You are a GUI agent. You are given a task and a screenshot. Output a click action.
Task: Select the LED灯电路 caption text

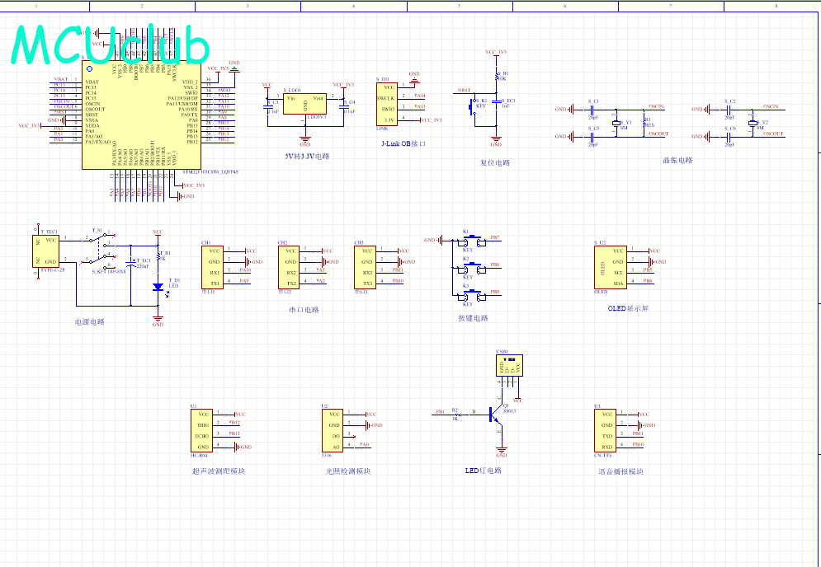483,471
